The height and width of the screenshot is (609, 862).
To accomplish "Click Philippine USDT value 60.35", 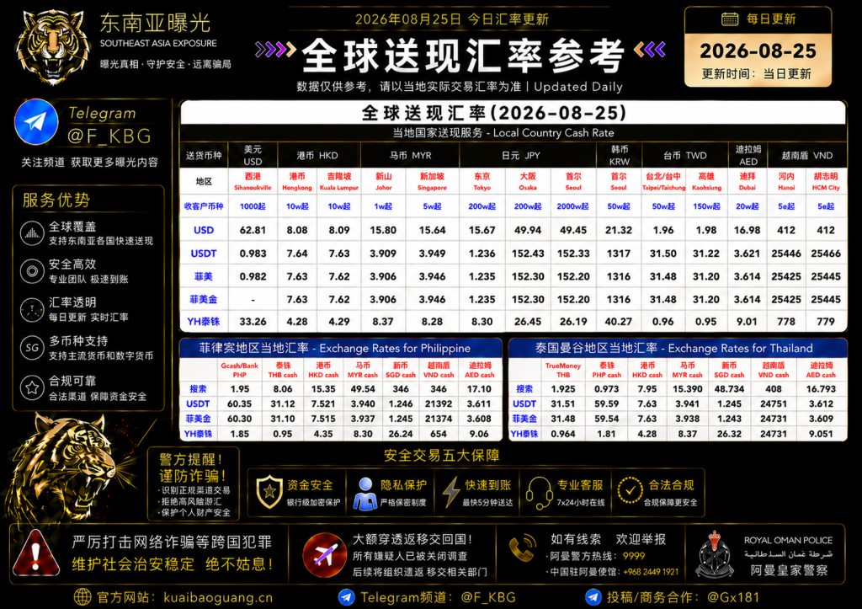I will [240, 403].
